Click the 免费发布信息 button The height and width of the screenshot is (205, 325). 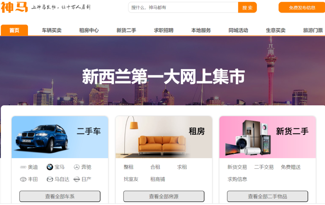[x=302, y=8]
